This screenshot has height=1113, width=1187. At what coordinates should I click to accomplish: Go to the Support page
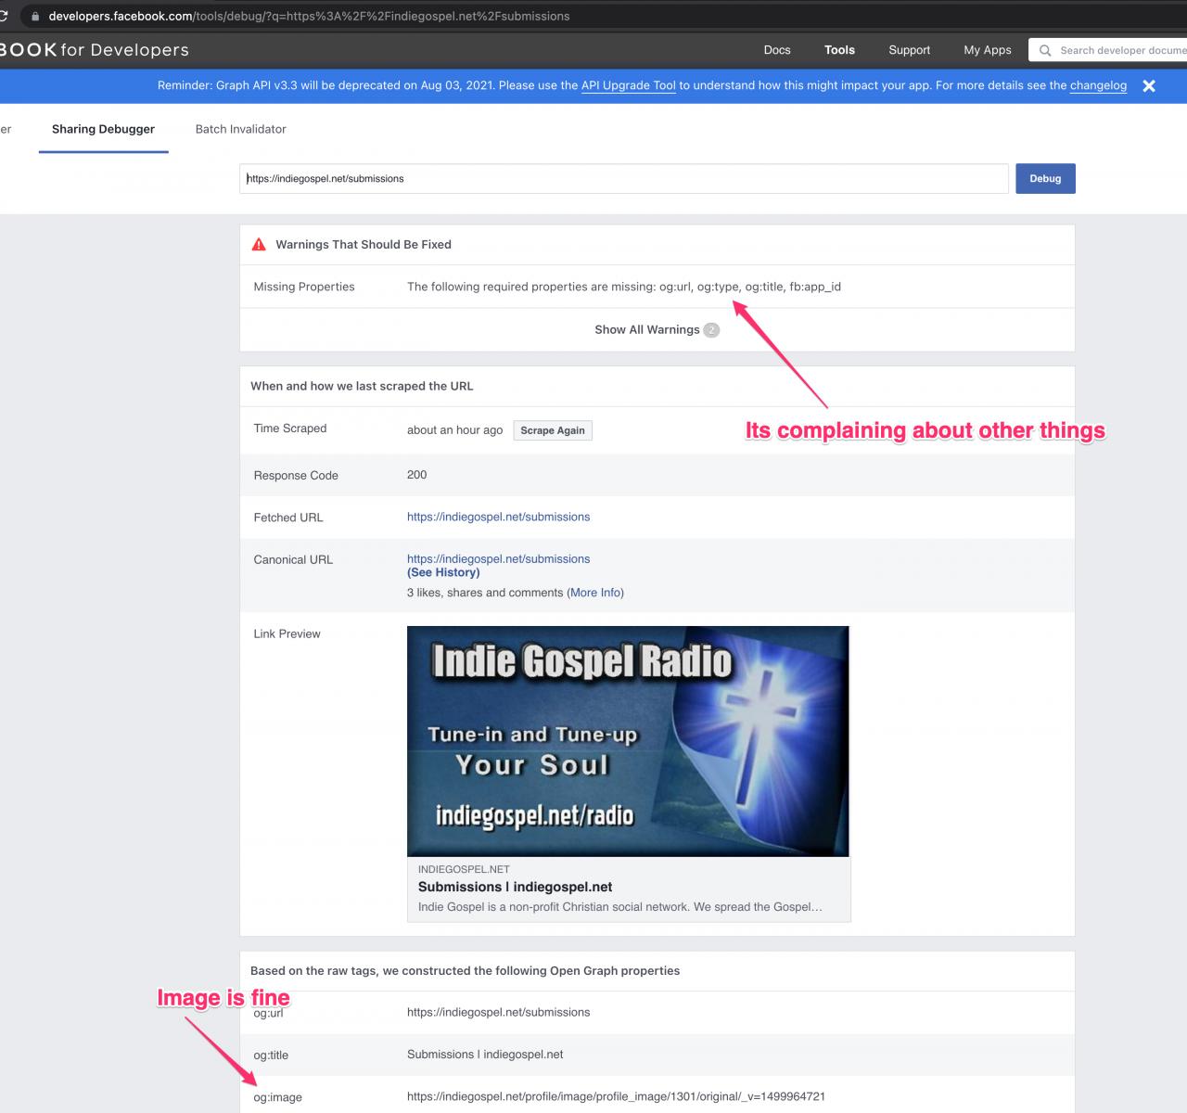(x=909, y=50)
